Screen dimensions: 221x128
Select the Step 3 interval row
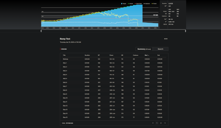tap(114, 71)
